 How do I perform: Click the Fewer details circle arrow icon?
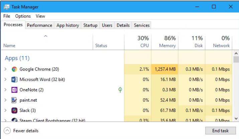7,131
